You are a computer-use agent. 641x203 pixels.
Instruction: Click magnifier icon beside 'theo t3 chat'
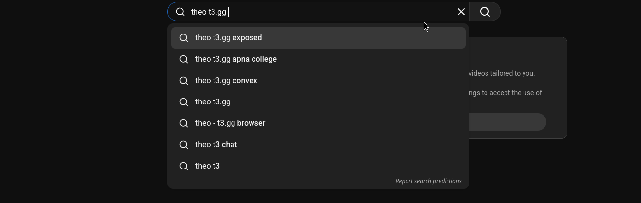(184, 145)
